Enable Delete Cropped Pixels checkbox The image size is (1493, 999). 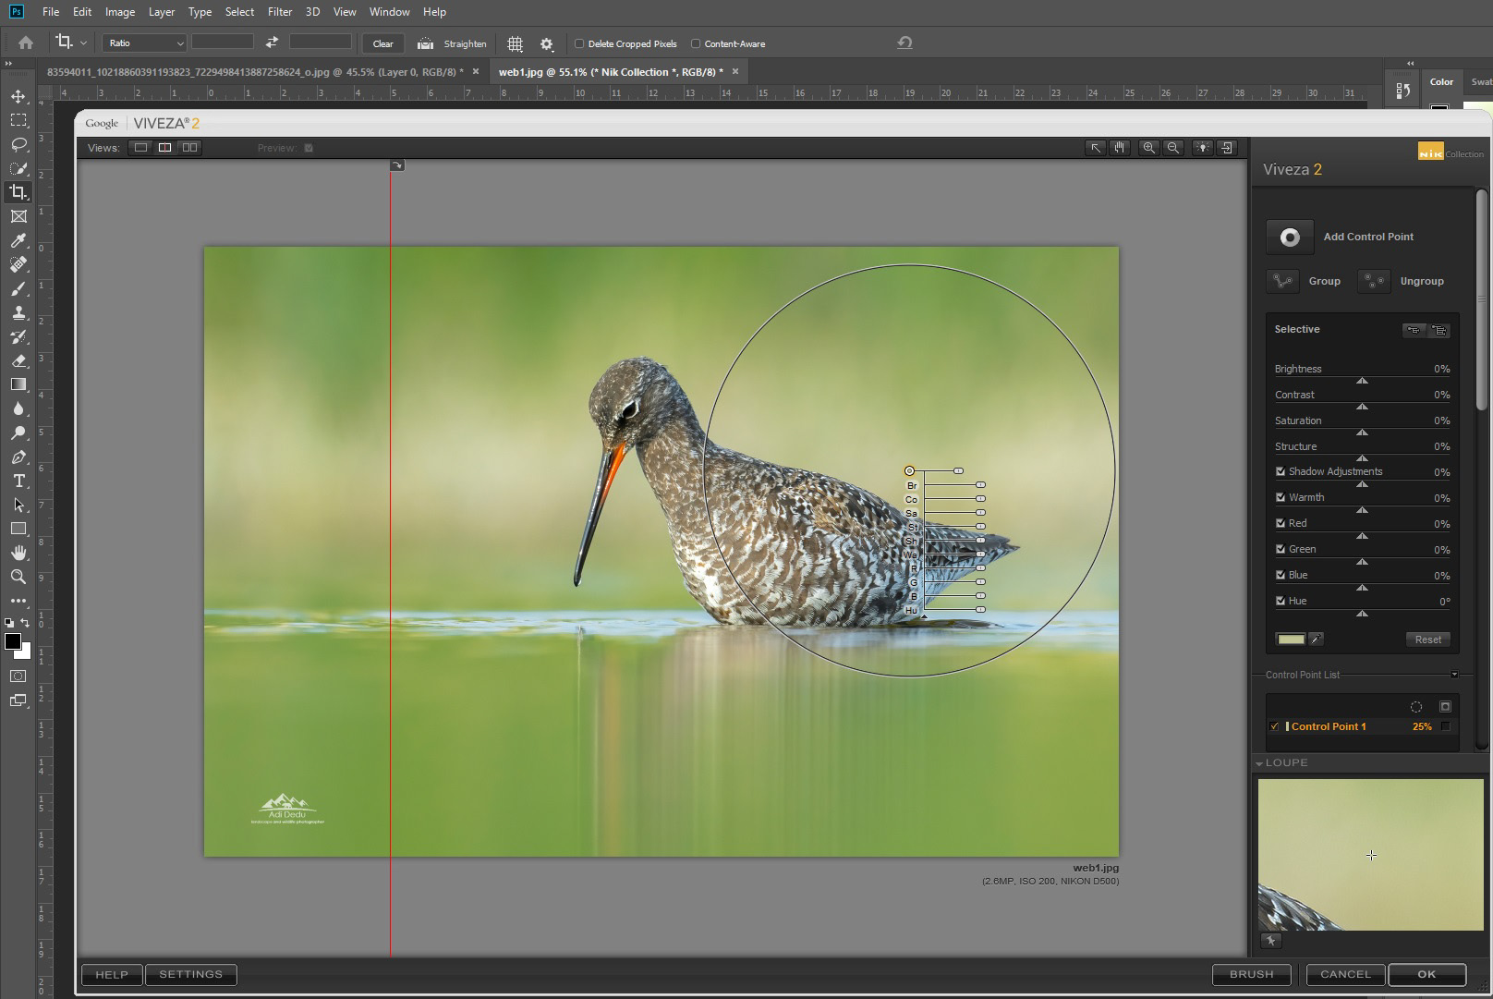(x=579, y=43)
